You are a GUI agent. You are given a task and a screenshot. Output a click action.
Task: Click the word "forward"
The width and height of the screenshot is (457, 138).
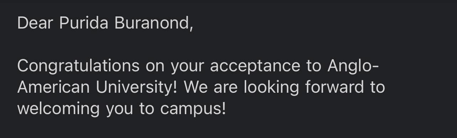point(330,87)
